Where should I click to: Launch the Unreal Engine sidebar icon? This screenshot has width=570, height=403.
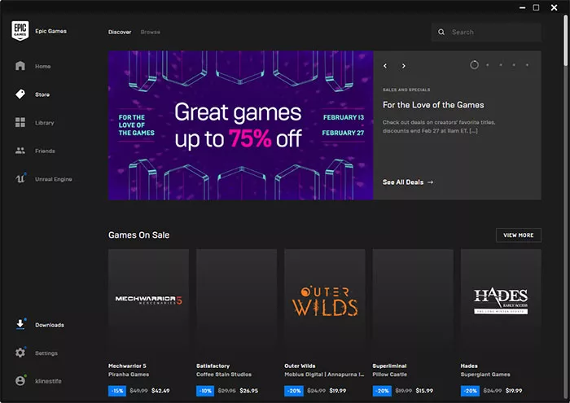coord(20,179)
